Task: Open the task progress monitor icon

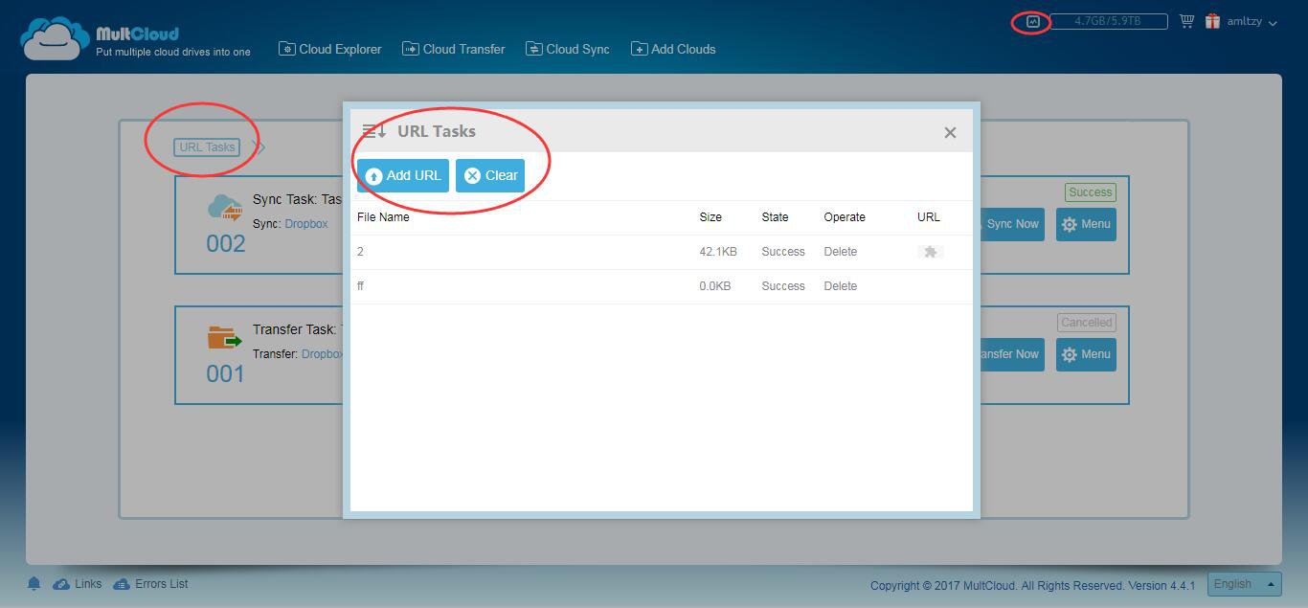Action: (x=1032, y=21)
